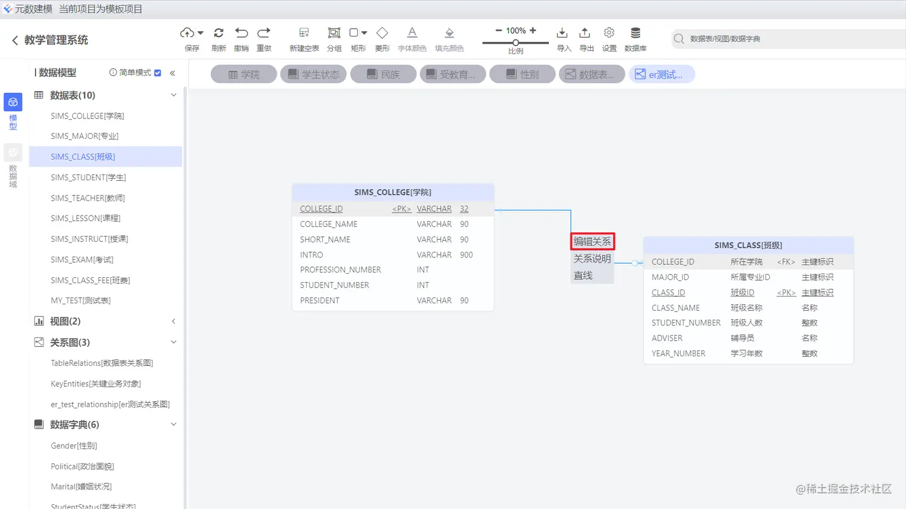
Task: Select SIMS_COLLEGE[学院] in table list
Action: point(87,116)
